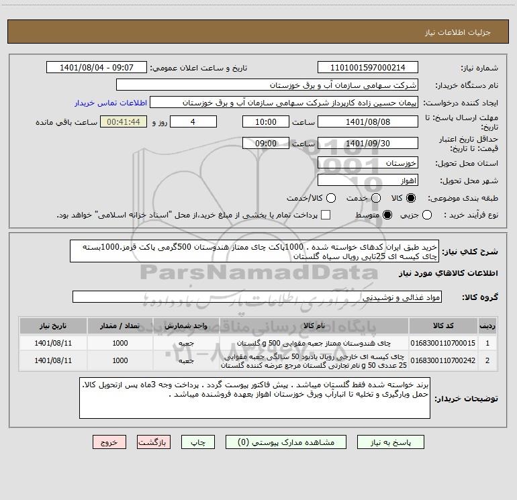
Task: Click unit جعبه in row 1
Action: pos(186,343)
